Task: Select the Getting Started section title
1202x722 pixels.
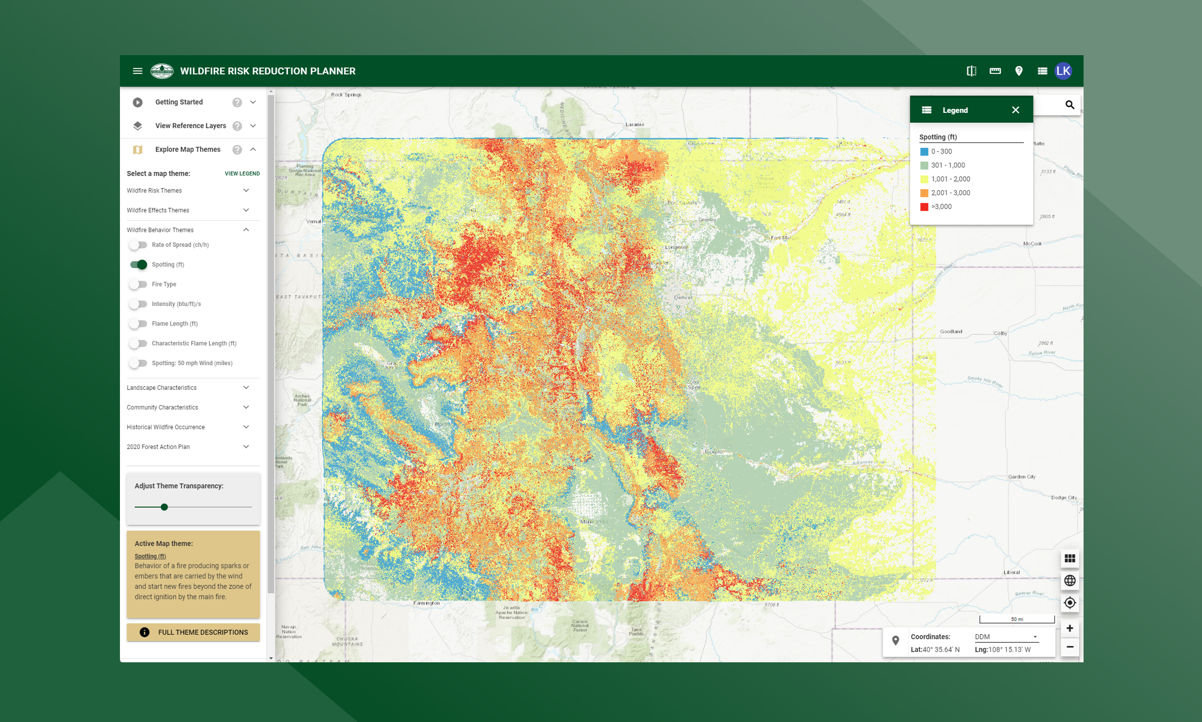Action: (179, 102)
